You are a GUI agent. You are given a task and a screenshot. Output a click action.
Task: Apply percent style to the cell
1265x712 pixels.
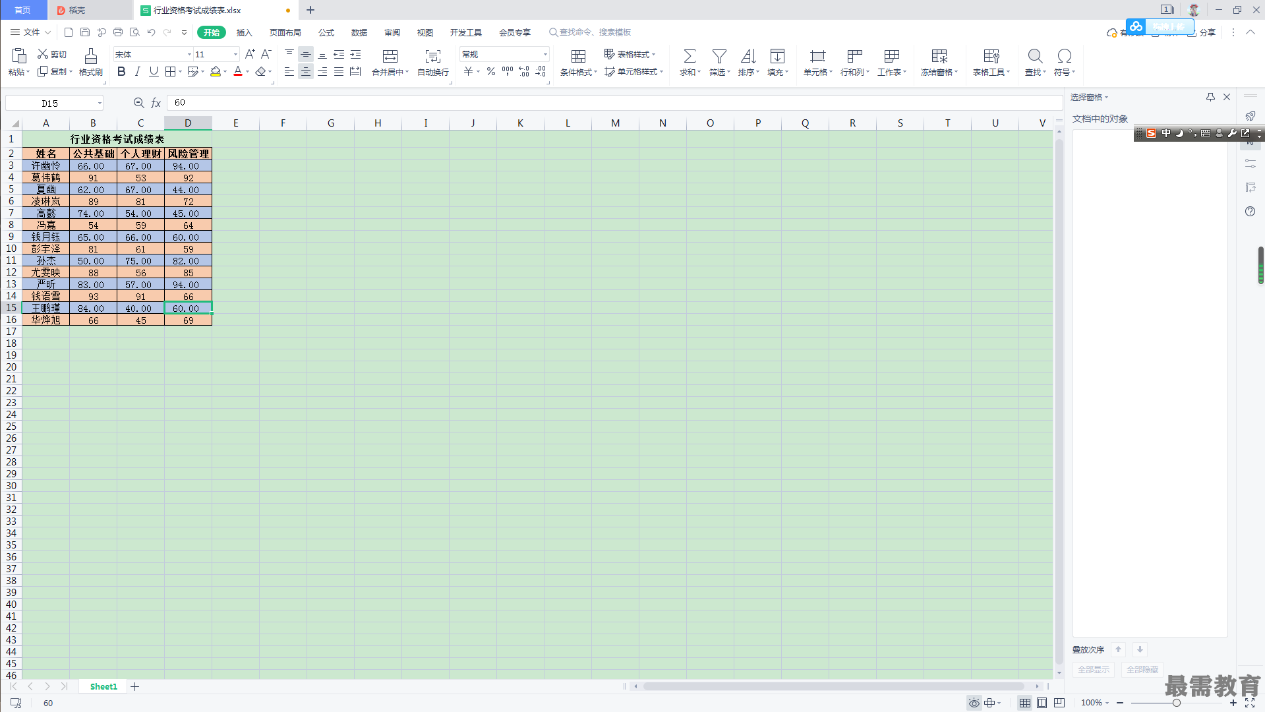[x=491, y=72]
